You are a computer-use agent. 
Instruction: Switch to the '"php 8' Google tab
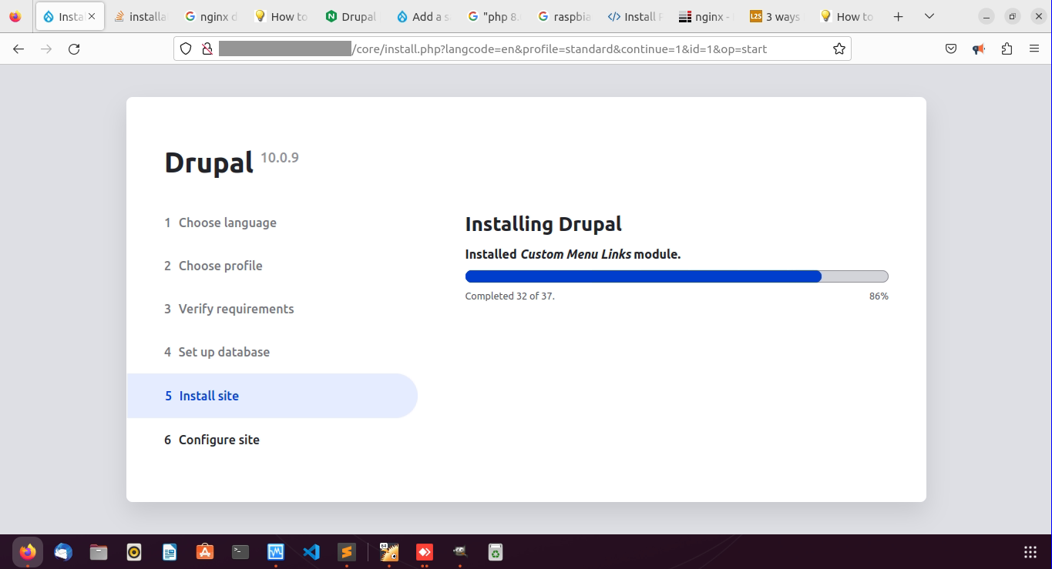(x=493, y=16)
